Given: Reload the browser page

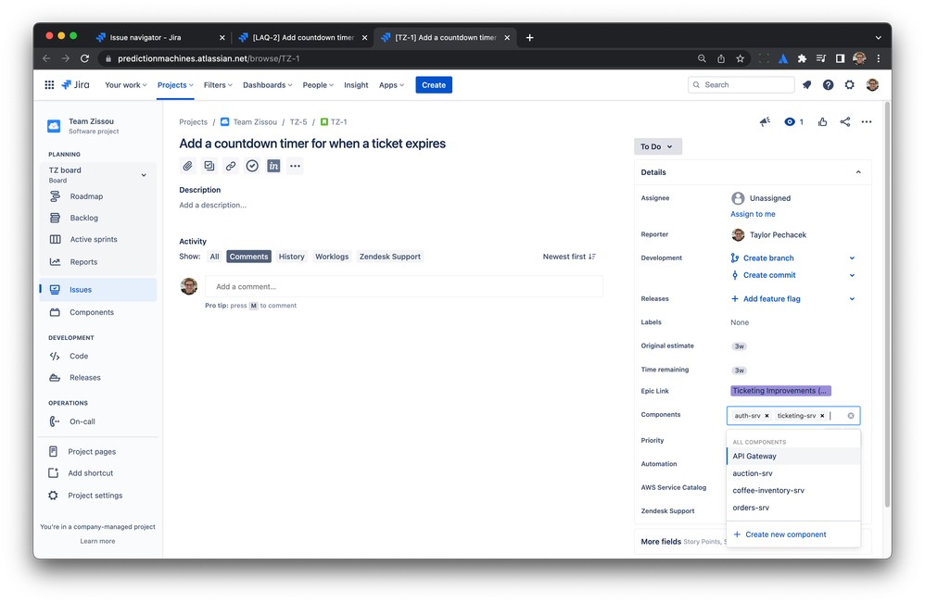Looking at the screenshot, I should [x=84, y=58].
